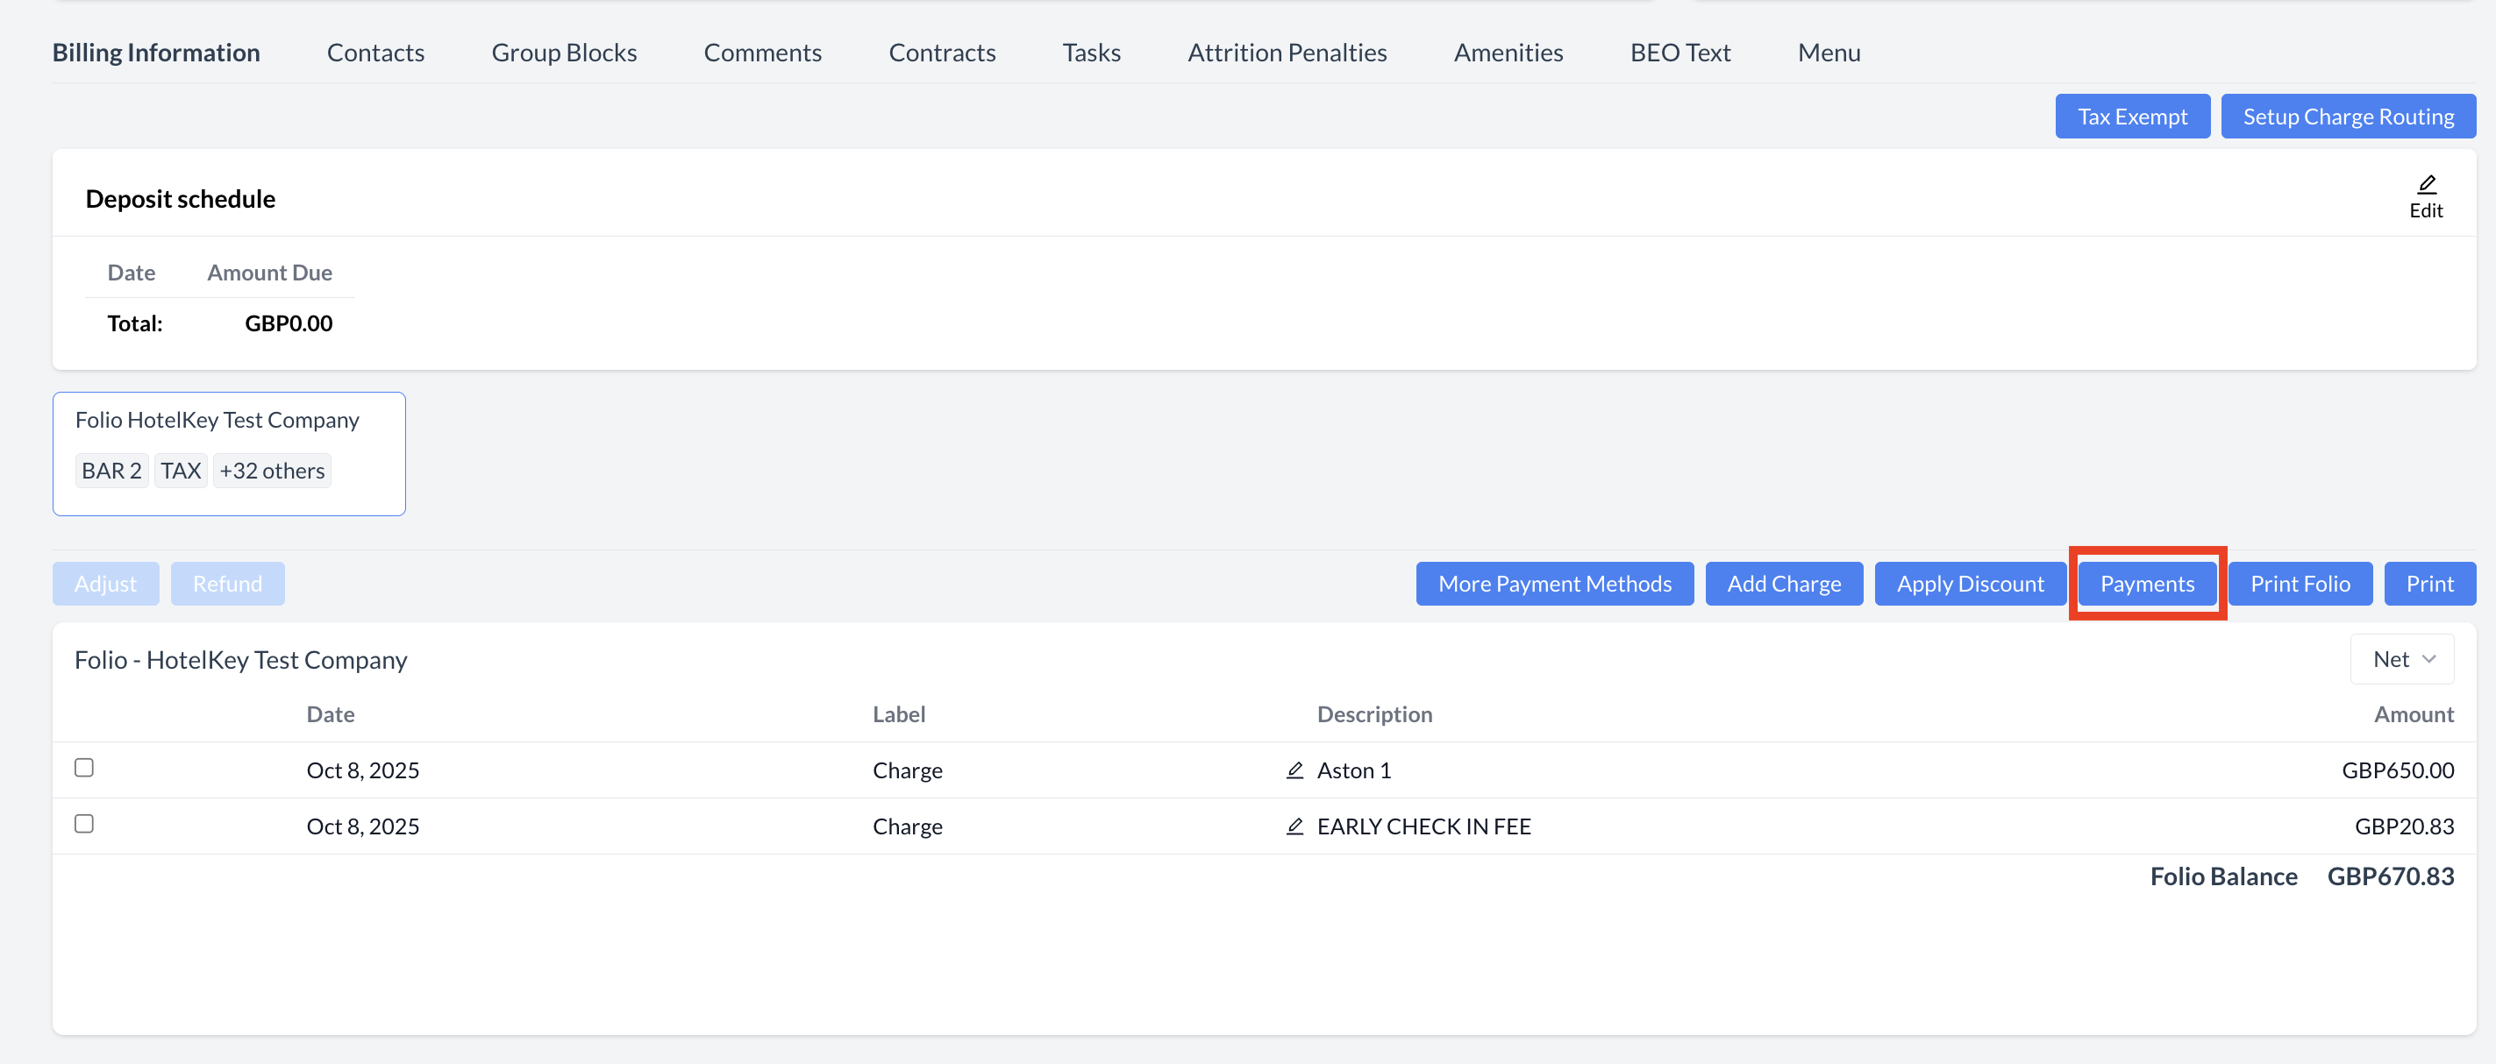Open More Payment Methods

[x=1554, y=584]
